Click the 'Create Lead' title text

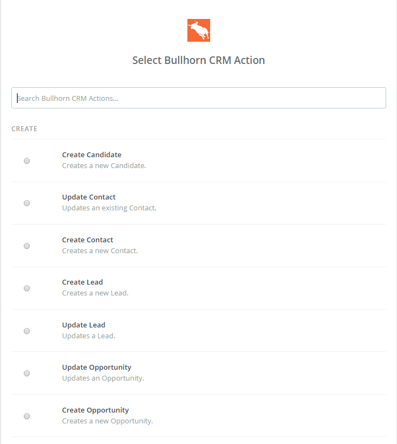(x=82, y=282)
